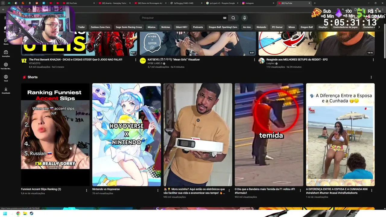The image size is (386, 217).
Task: Select the Mixes filter chip
Action: pyautogui.click(x=292, y=27)
